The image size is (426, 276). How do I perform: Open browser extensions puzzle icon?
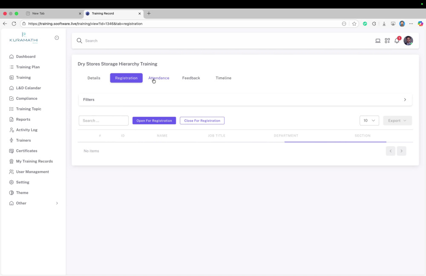point(374,24)
